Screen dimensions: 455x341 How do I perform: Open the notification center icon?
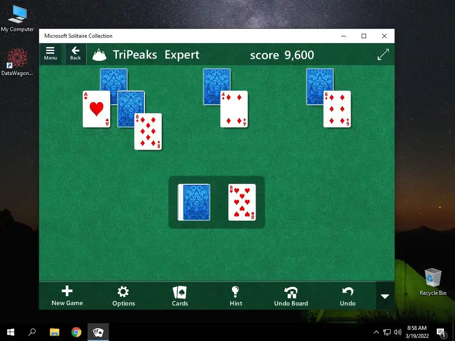pyautogui.click(x=441, y=333)
